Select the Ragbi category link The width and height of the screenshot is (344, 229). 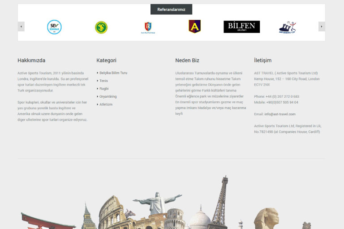pos(104,89)
